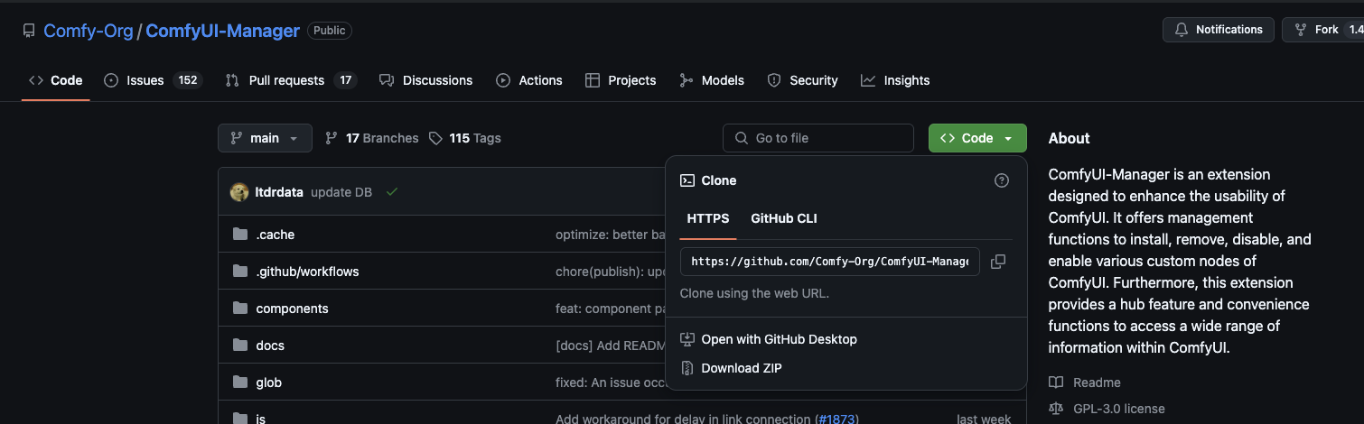Copy the clone URL to clipboard
1364x424 pixels.
point(998,262)
